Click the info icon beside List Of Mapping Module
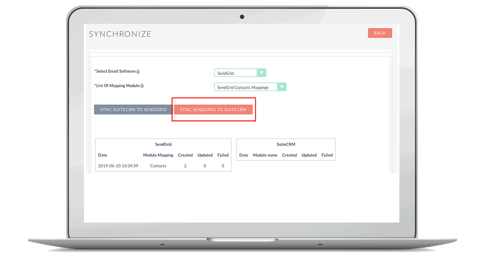484x254 pixels. 142,86
